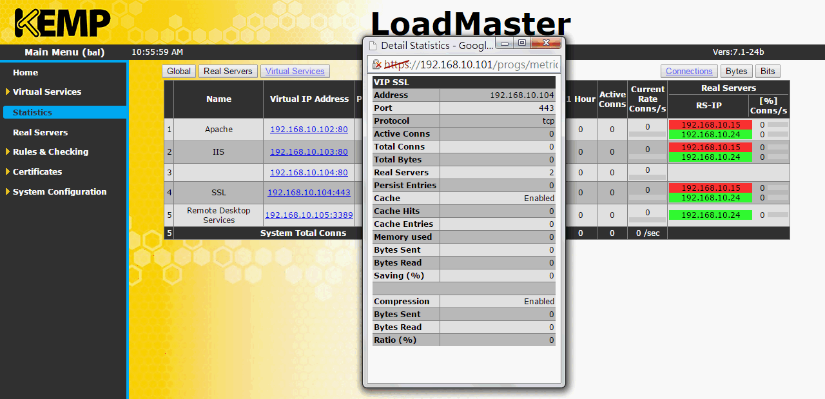
Task: Click the "Total Bytes" label in the popup
Action: pos(398,160)
